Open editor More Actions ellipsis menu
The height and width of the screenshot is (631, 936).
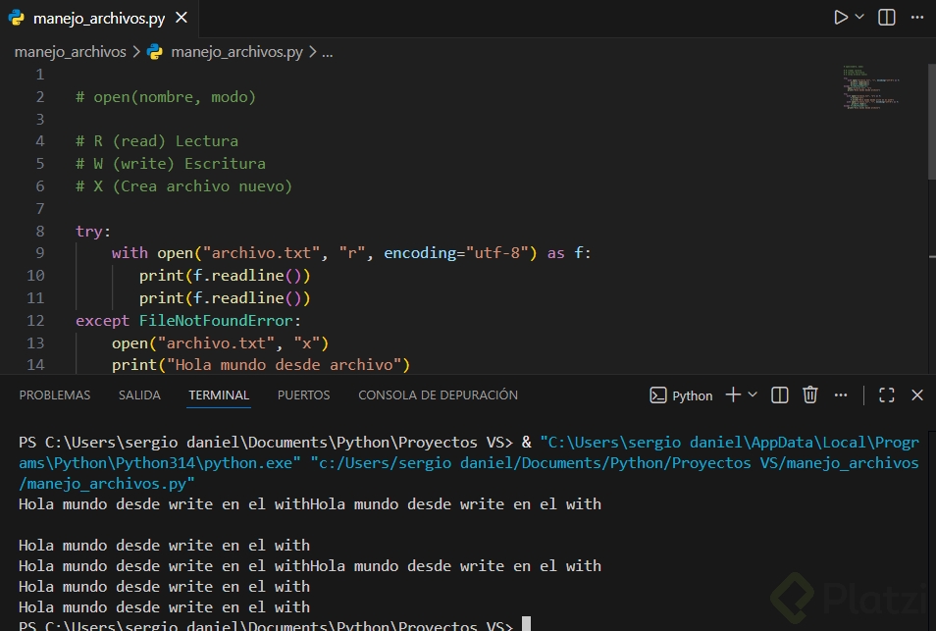point(918,18)
